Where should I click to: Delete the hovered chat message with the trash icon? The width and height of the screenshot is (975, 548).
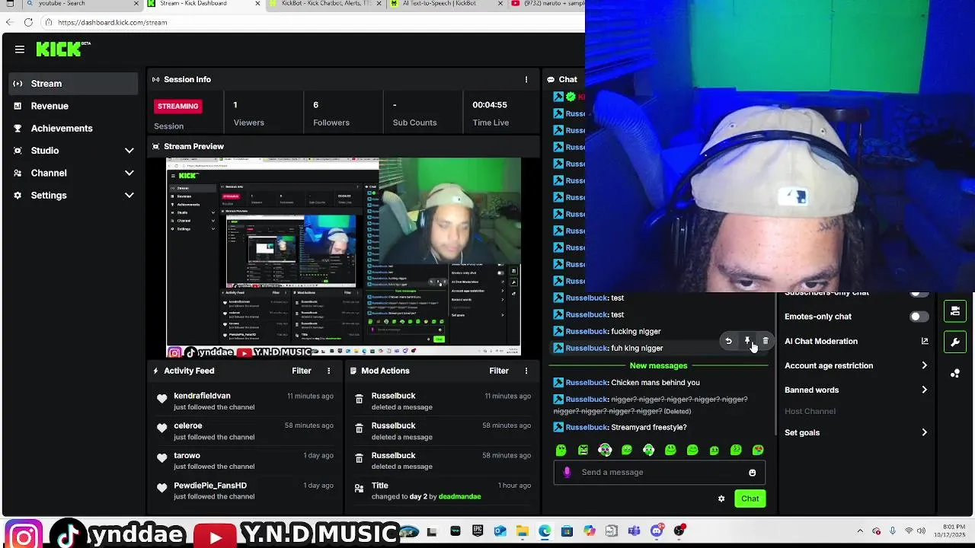[766, 341]
